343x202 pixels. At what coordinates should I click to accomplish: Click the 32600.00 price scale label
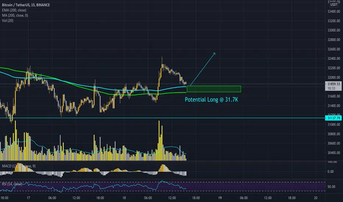334,49
